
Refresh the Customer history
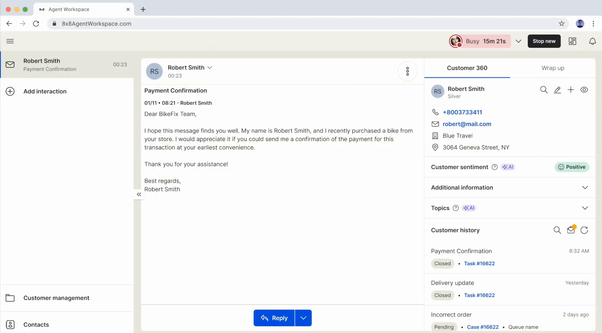click(584, 230)
